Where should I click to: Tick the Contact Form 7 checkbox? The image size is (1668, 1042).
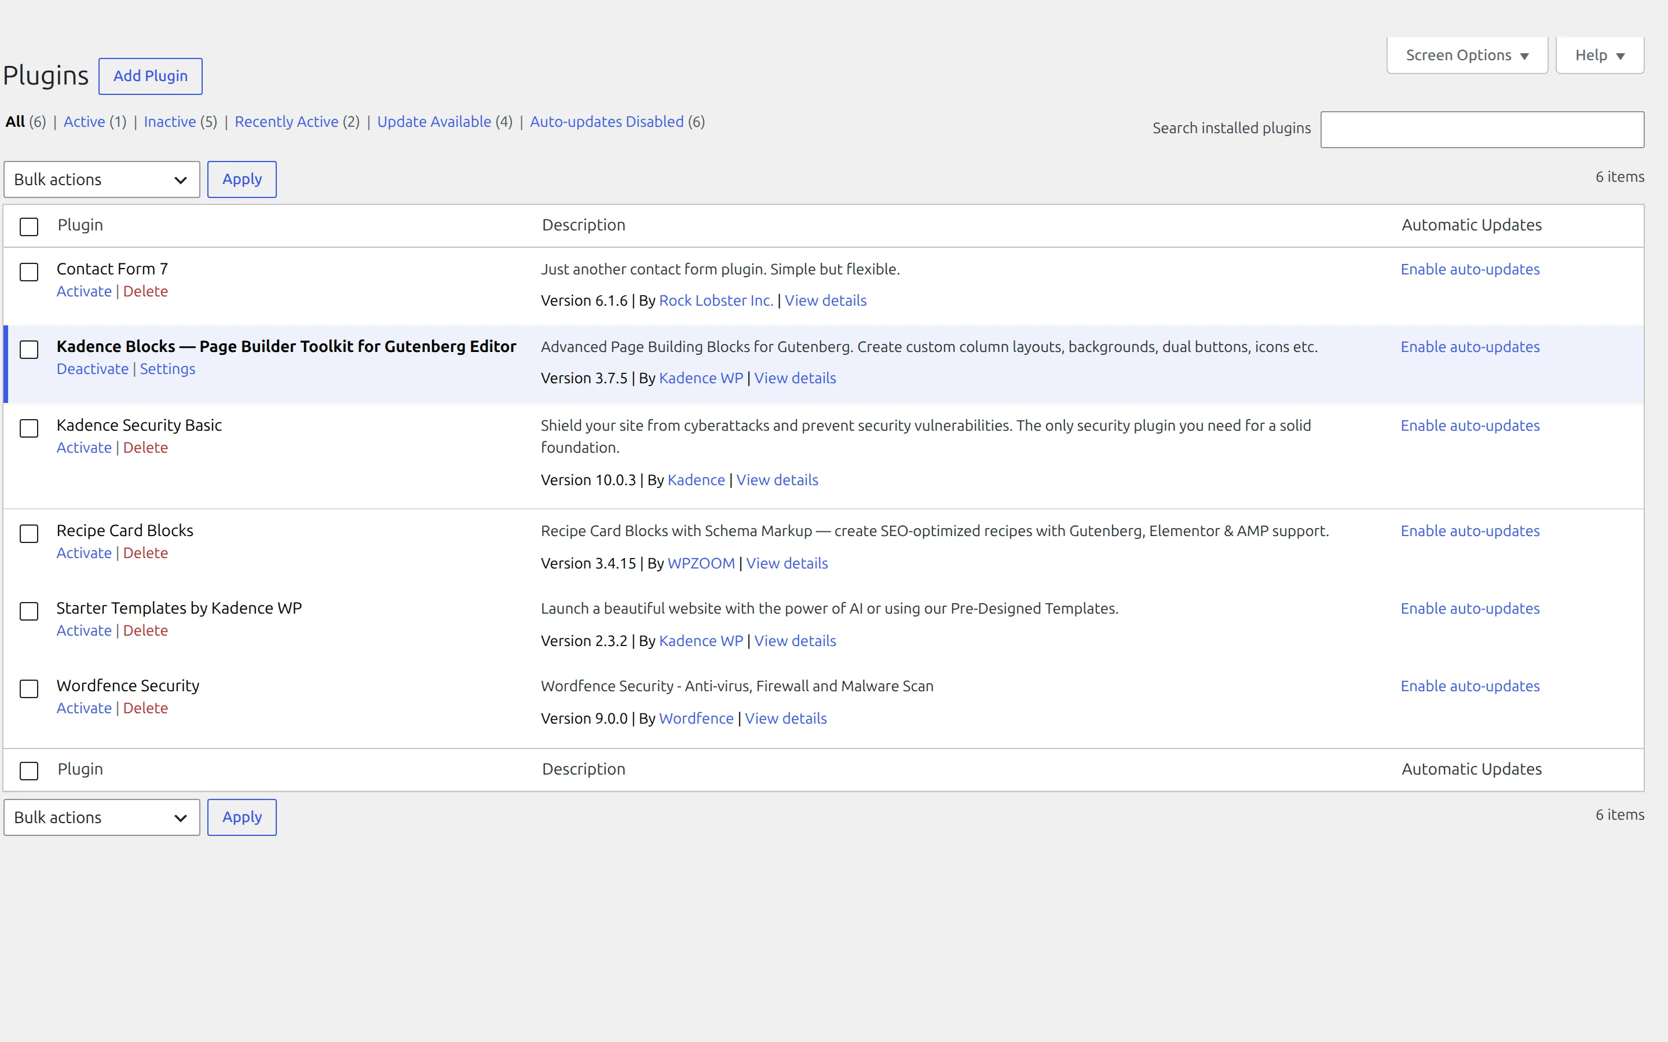[29, 271]
